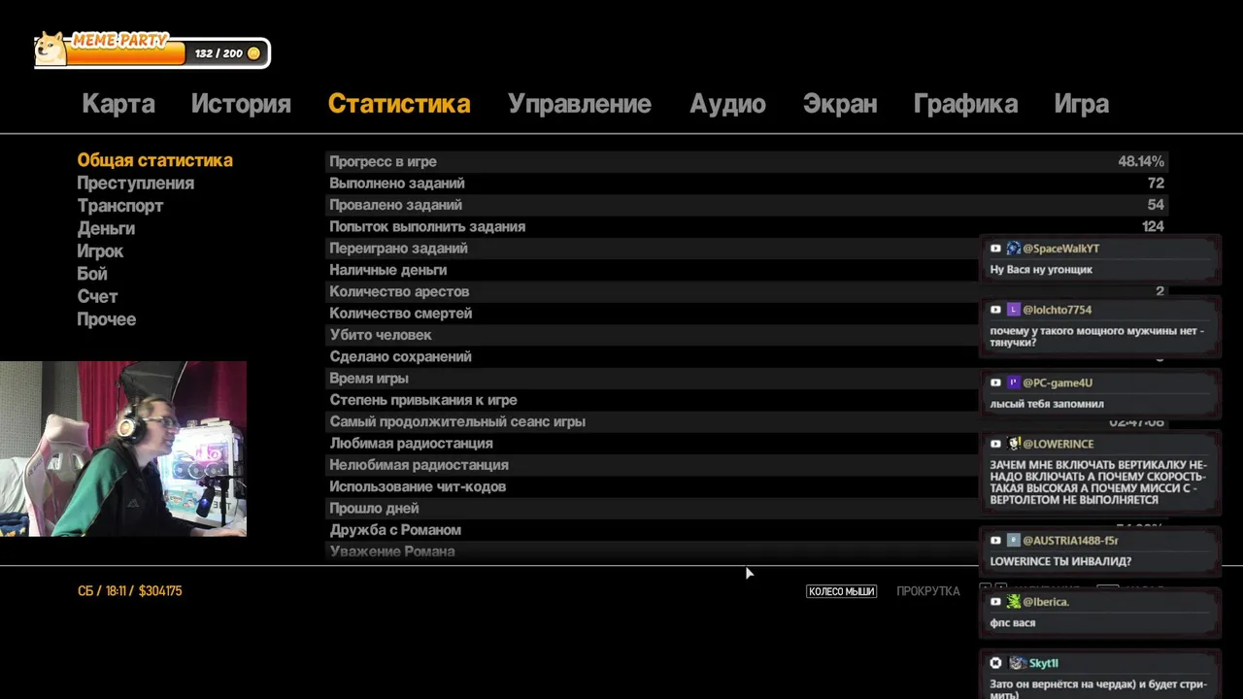
Task: Click the Прогресс в игре row
Action: 747,161
